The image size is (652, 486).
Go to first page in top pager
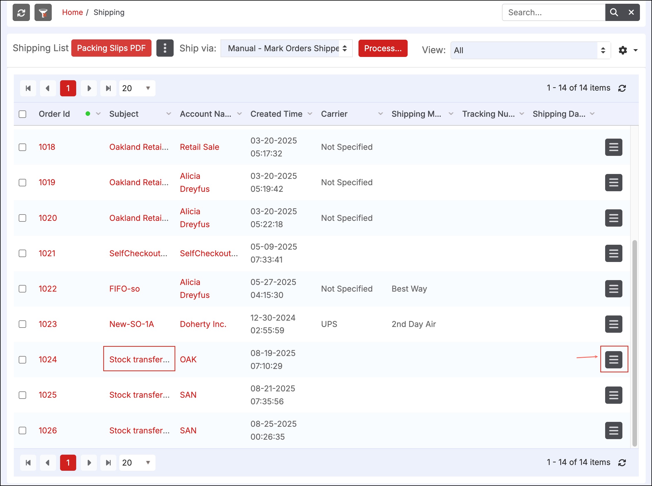28,88
